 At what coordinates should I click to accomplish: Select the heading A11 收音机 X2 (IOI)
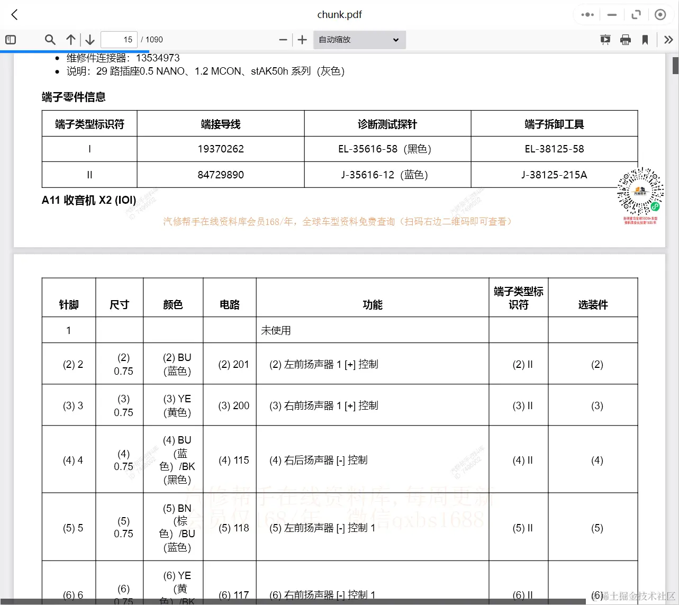[89, 200]
